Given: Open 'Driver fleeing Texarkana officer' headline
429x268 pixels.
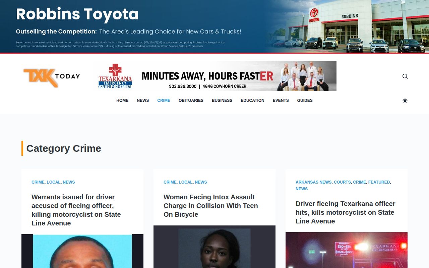Looking at the screenshot, I should point(346,212).
